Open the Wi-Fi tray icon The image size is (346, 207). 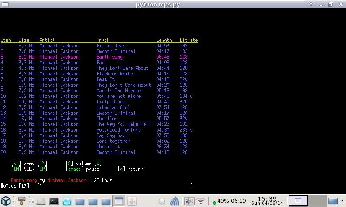[x=201, y=201]
